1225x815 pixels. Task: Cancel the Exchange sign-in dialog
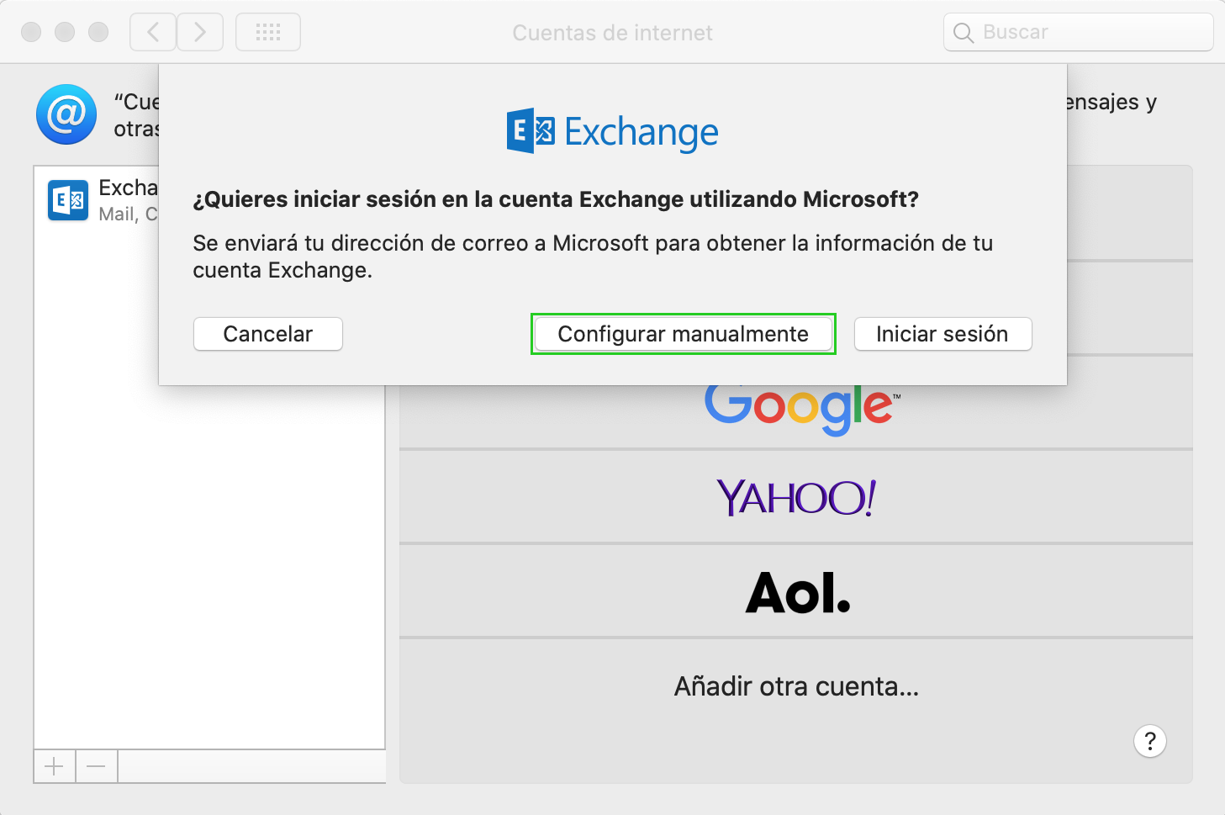coord(267,334)
